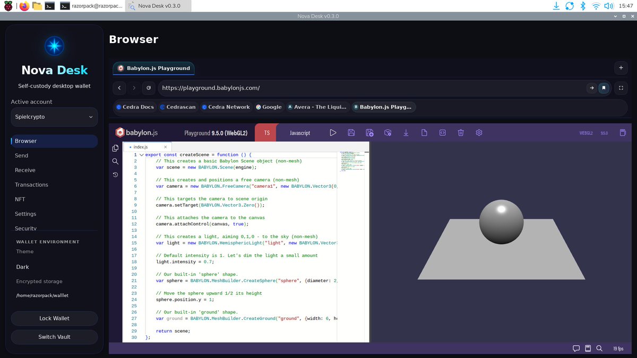Click the chat bubble icon in the playground footer
Viewport: 637px width, 358px height.
point(576,348)
